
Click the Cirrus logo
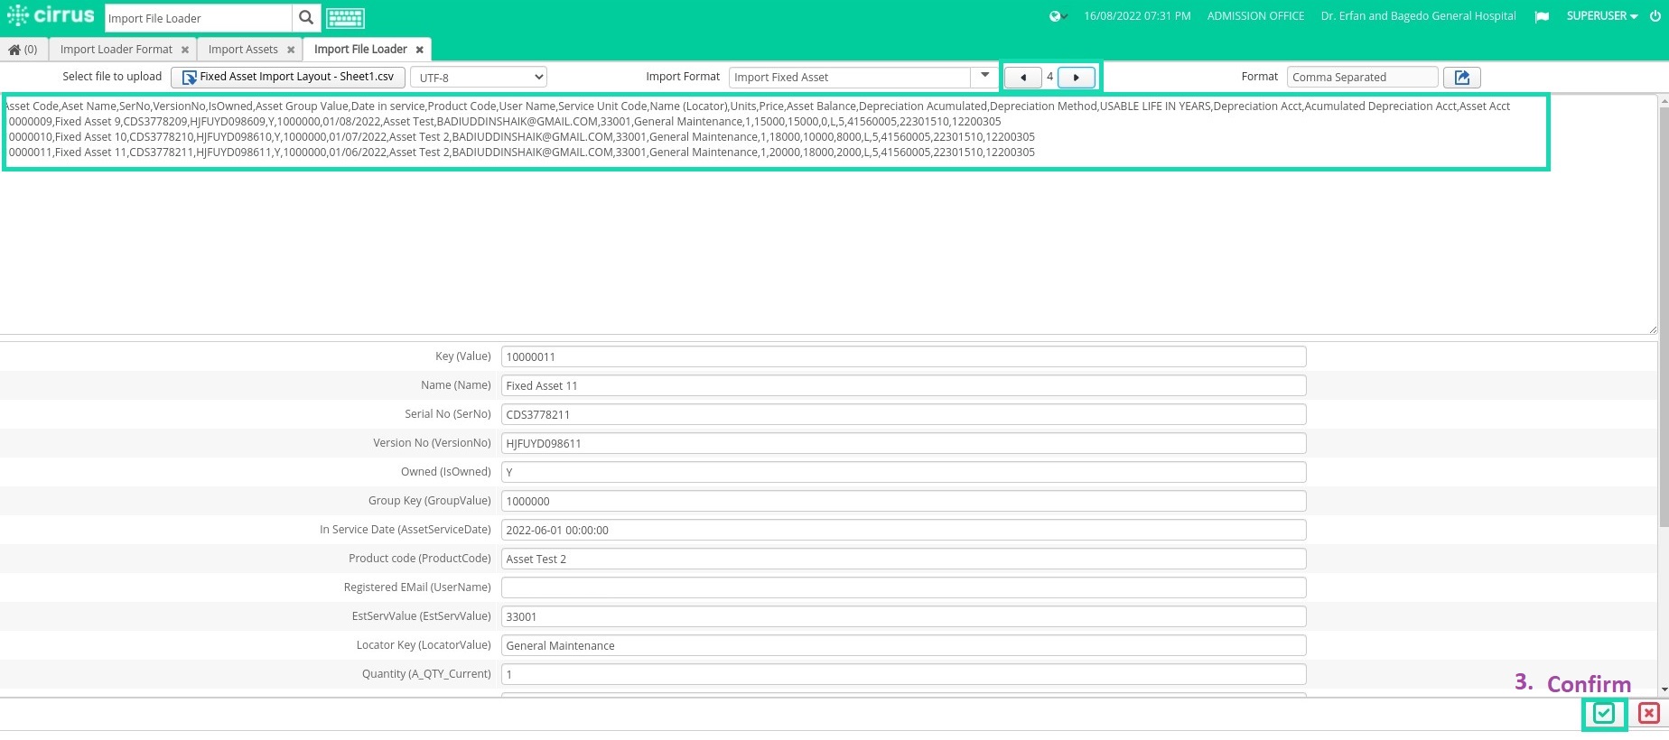(51, 15)
